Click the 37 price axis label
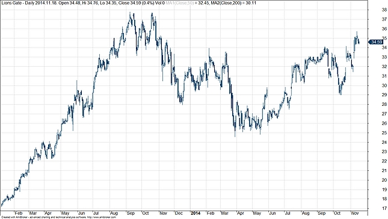This screenshot has width=388, height=219. point(384,19)
